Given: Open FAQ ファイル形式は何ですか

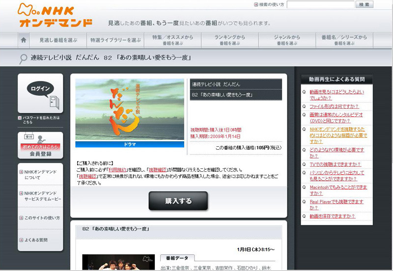Looking at the screenshot, I should click(334, 107).
